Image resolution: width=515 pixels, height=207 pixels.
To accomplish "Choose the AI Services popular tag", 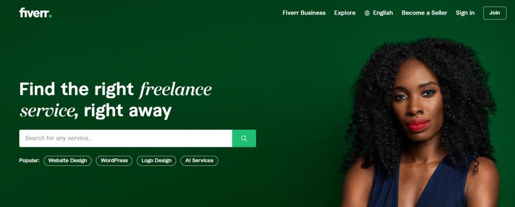I will 199,161.
